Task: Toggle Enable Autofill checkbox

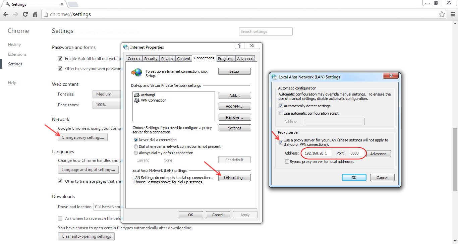Action: (60, 58)
